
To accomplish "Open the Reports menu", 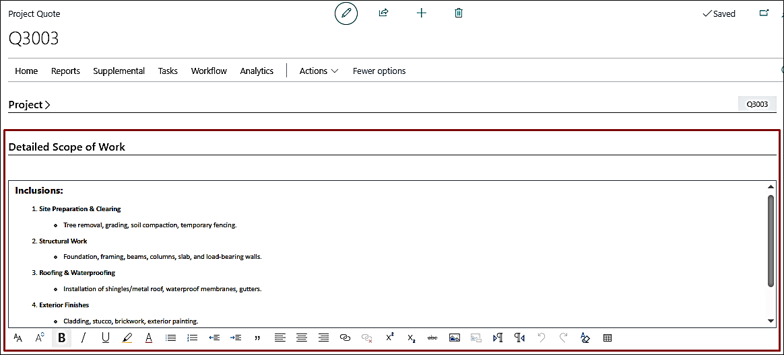I will (65, 71).
